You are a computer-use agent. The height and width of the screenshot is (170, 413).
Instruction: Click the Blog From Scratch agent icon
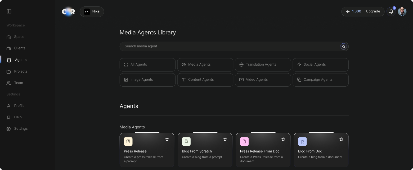186,141
